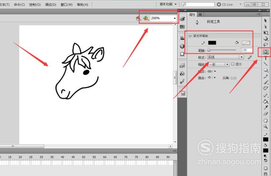Select the Deco tool
The width and height of the screenshot is (271, 176).
(x=266, y=88)
